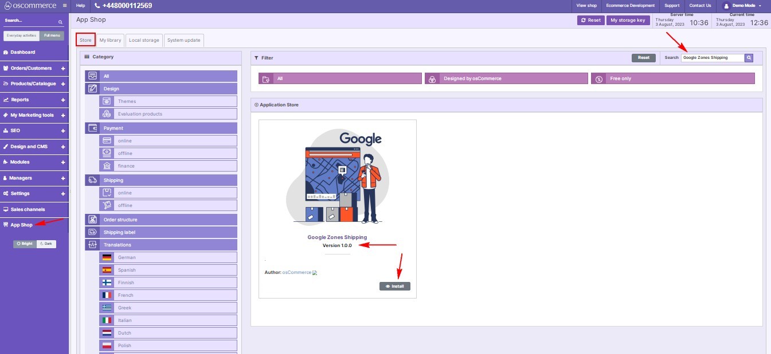
Task: Expand the SEO plus sign
Action: pos(63,131)
